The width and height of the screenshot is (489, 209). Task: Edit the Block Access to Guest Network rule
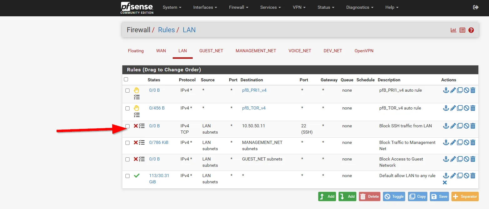pos(453,159)
